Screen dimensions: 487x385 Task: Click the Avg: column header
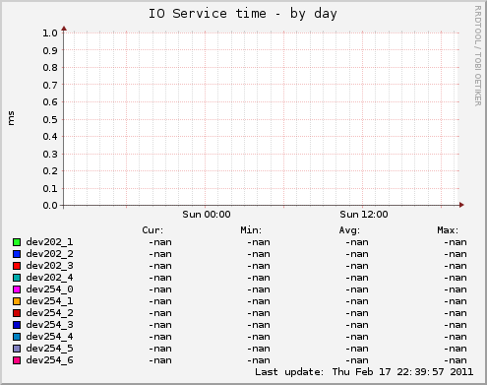[x=349, y=230]
